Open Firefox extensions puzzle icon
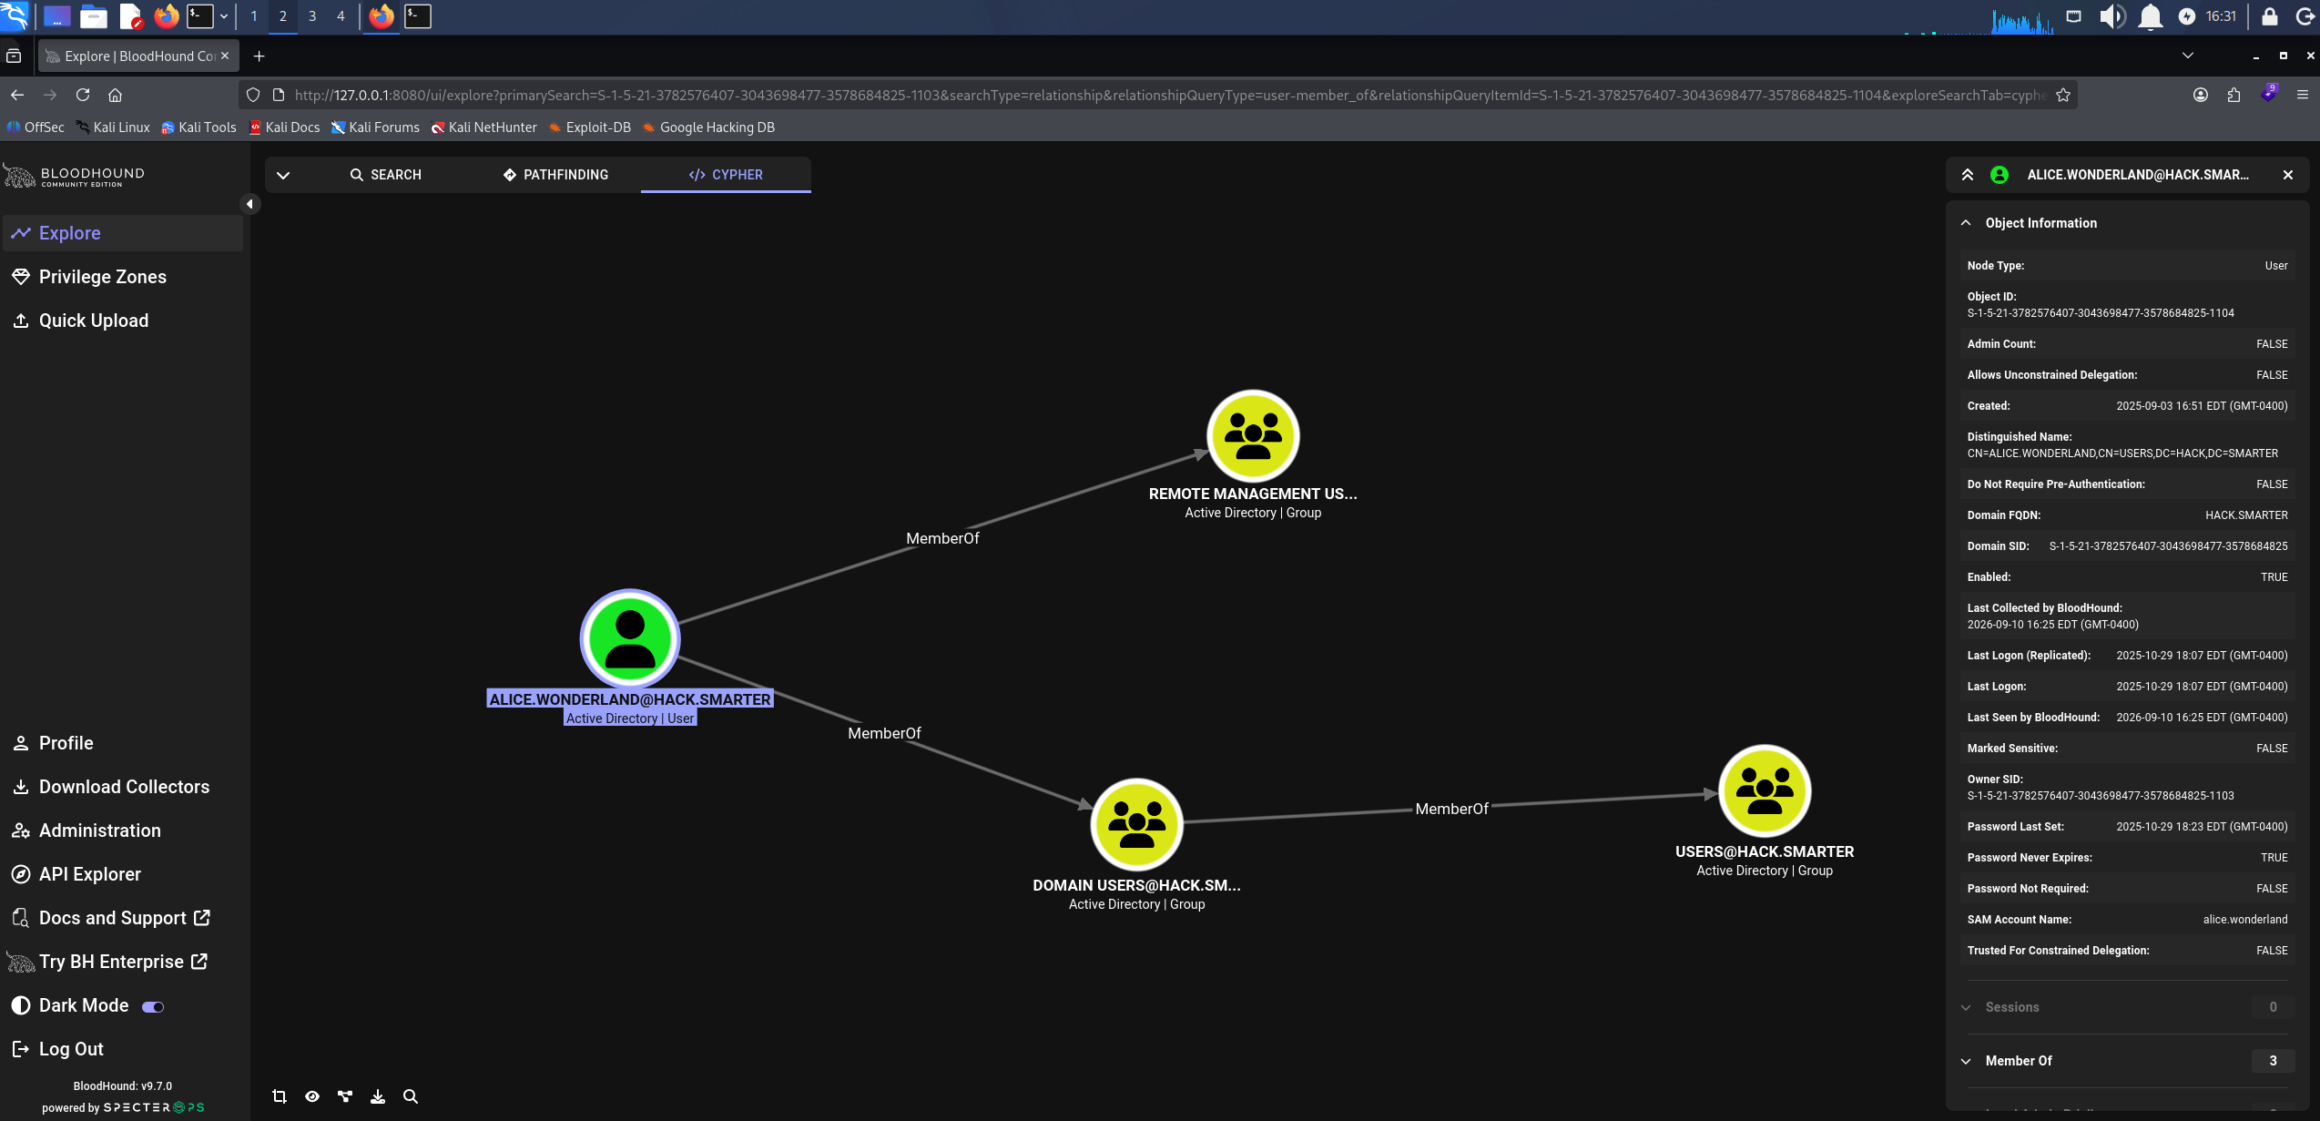The height and width of the screenshot is (1121, 2320). (x=2234, y=95)
